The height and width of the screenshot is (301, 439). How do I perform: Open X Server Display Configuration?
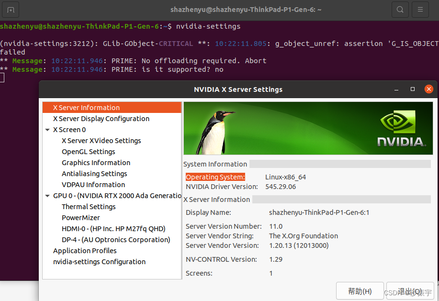(101, 119)
